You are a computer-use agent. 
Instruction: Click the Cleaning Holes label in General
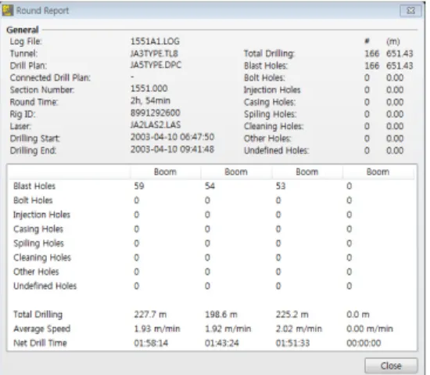[x=274, y=127]
